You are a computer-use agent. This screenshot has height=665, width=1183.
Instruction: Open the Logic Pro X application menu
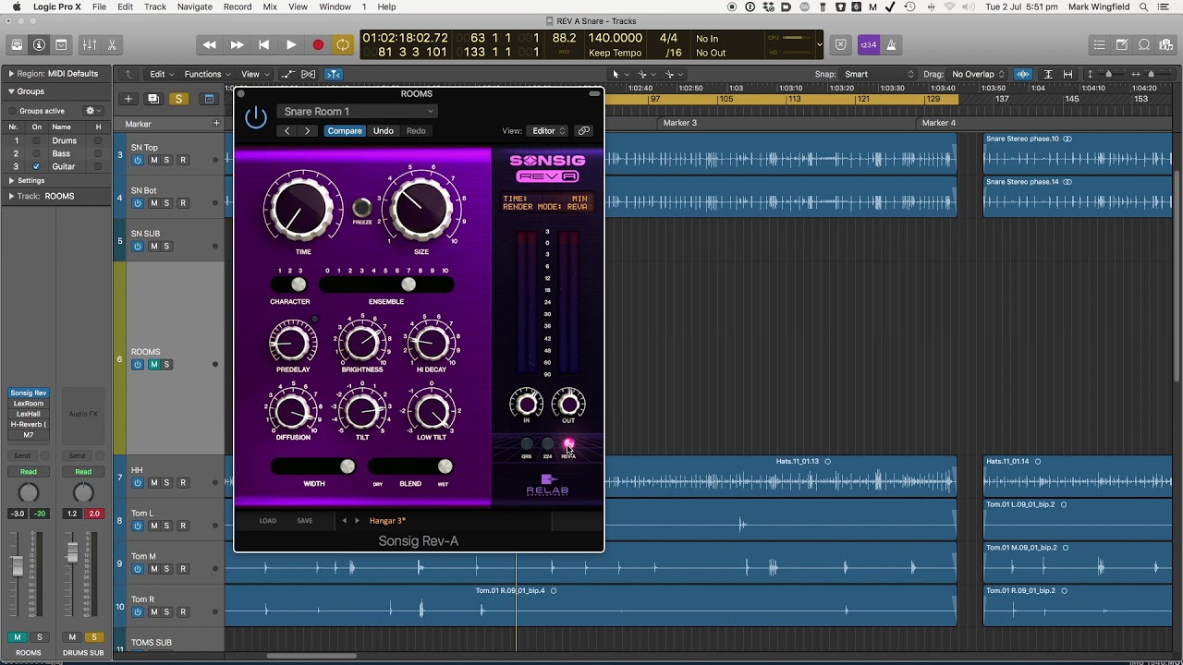coord(56,7)
